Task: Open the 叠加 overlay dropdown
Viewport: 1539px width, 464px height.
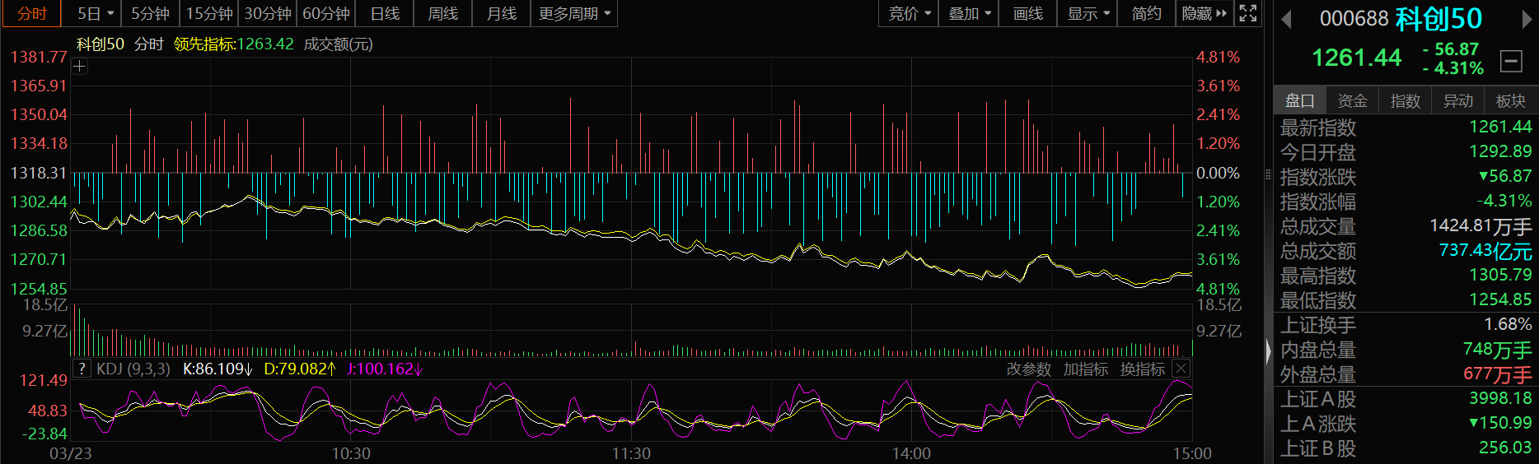Action: [x=969, y=14]
